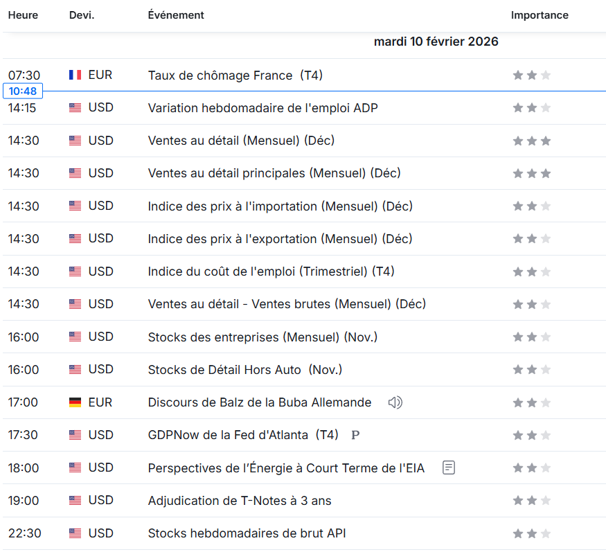
Task: Click the Heure column header
Action: pos(23,15)
